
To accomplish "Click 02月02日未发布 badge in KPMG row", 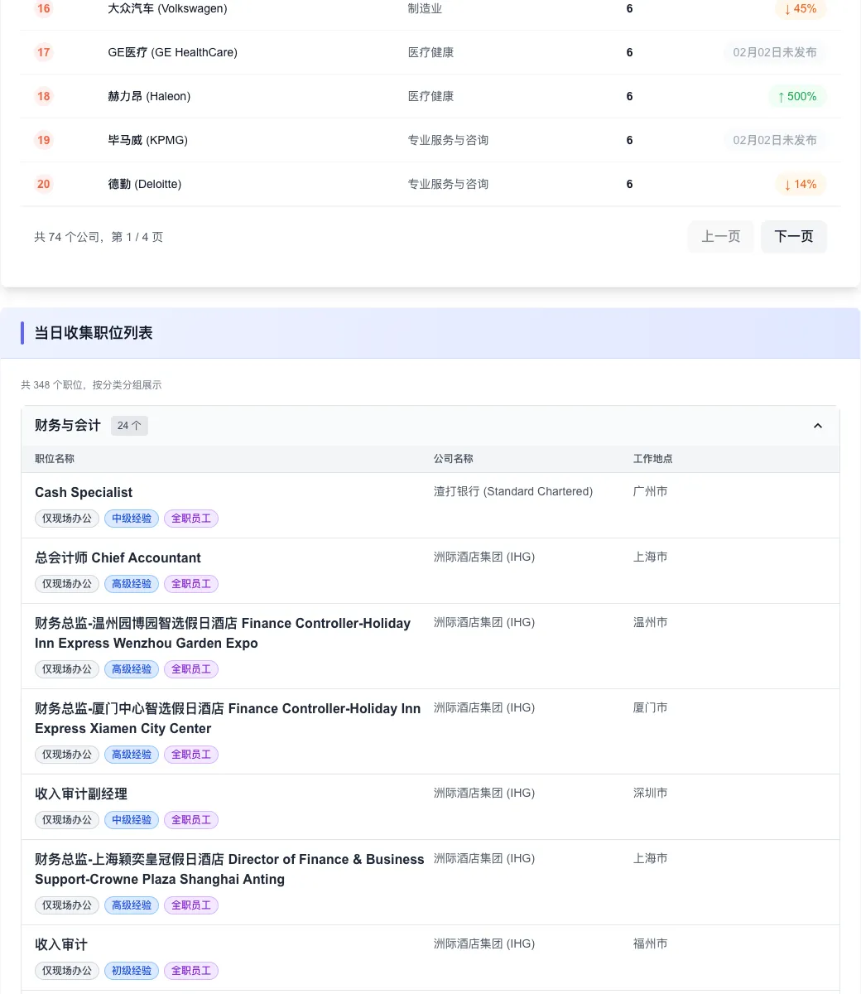I will 775,140.
